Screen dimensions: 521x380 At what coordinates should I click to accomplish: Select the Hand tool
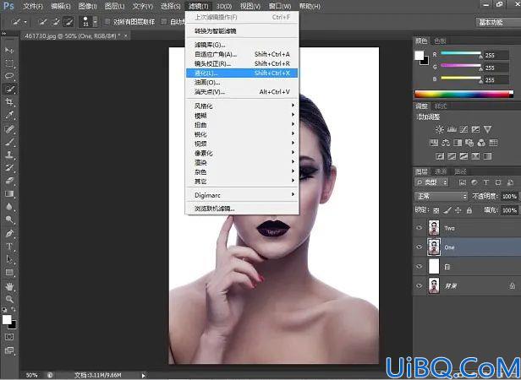pos(9,286)
